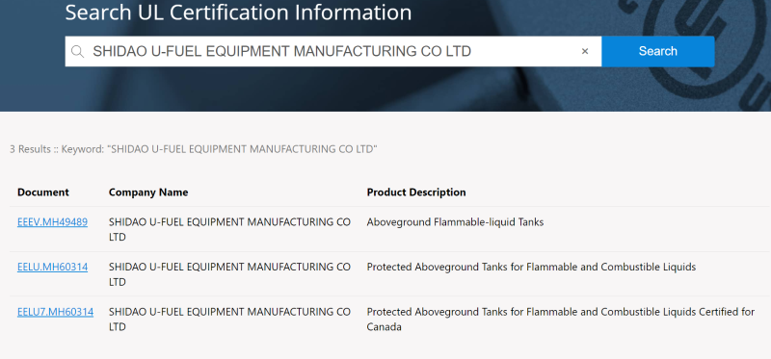Viewport: 771px width, 359px height.
Task: Click the 3 Results keyword summary text
Action: [x=194, y=149]
